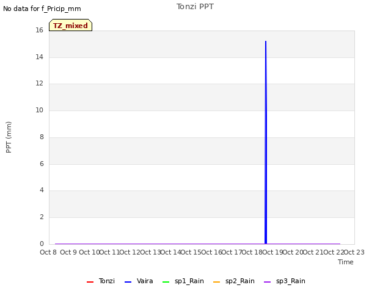Click the 'No data for f_Pricip_mm' message
This screenshot has width=391, height=293.
42,9
